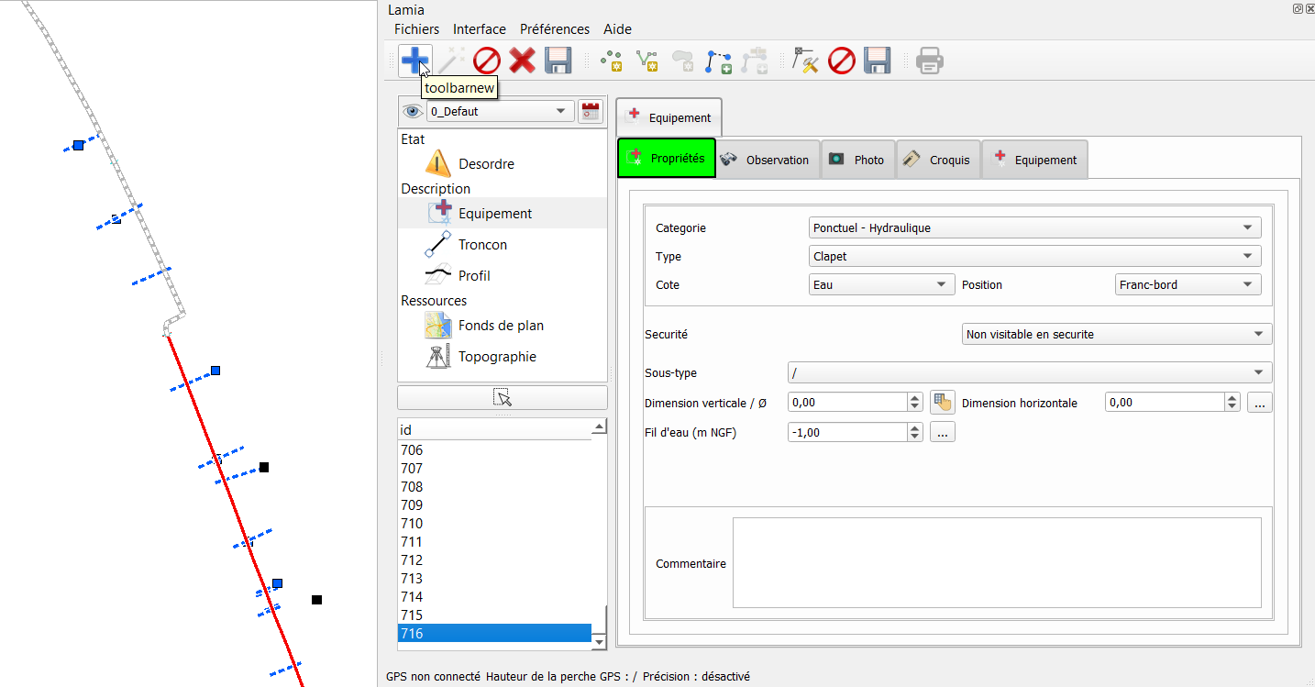The height and width of the screenshot is (687, 1315).
Task: Click the first floppy disk save icon
Action: (558, 61)
